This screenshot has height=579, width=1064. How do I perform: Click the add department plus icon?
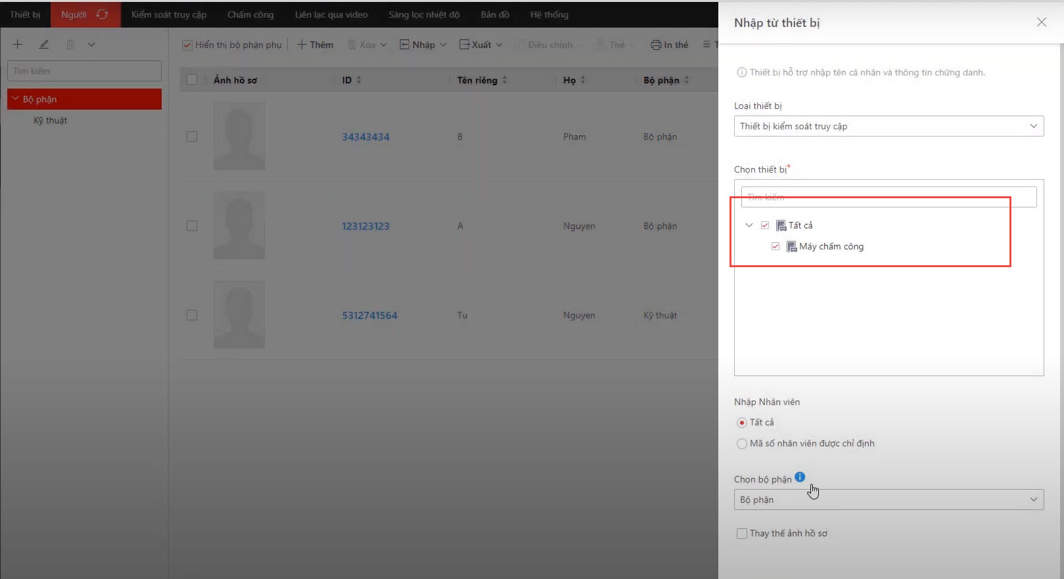(18, 45)
